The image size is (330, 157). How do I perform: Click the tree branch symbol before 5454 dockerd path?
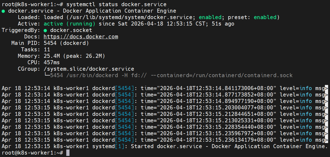click(47, 75)
